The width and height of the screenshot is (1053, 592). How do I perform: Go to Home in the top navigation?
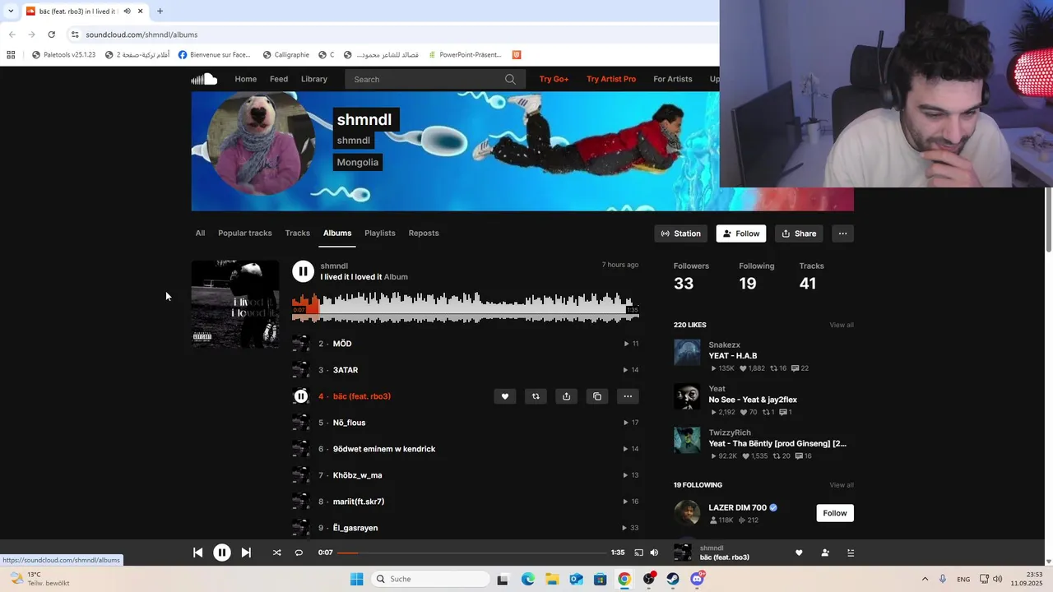pos(246,79)
